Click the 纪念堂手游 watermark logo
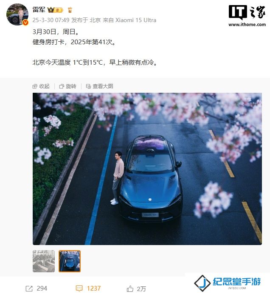 click(228, 283)
